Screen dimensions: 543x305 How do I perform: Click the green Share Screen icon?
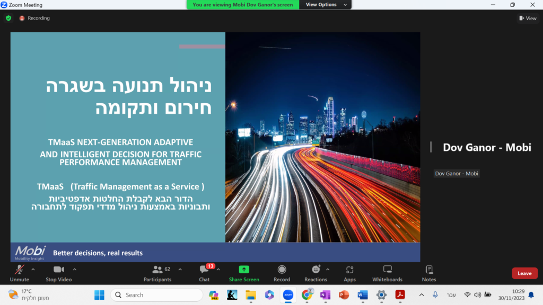pos(244,270)
